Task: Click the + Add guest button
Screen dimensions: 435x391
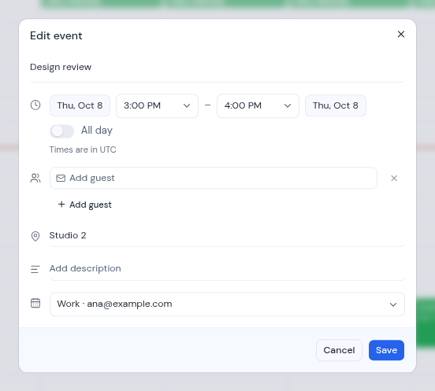Action: (84, 205)
